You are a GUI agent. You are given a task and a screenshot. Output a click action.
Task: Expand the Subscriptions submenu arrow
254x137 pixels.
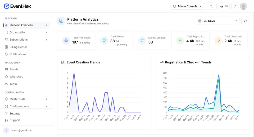[x=47, y=40]
